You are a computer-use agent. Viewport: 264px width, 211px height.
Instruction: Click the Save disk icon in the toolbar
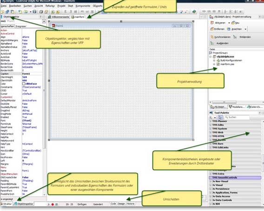pos(34,12)
